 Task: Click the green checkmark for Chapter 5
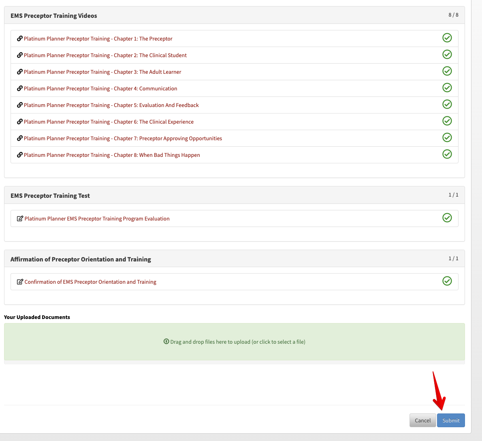pos(447,104)
